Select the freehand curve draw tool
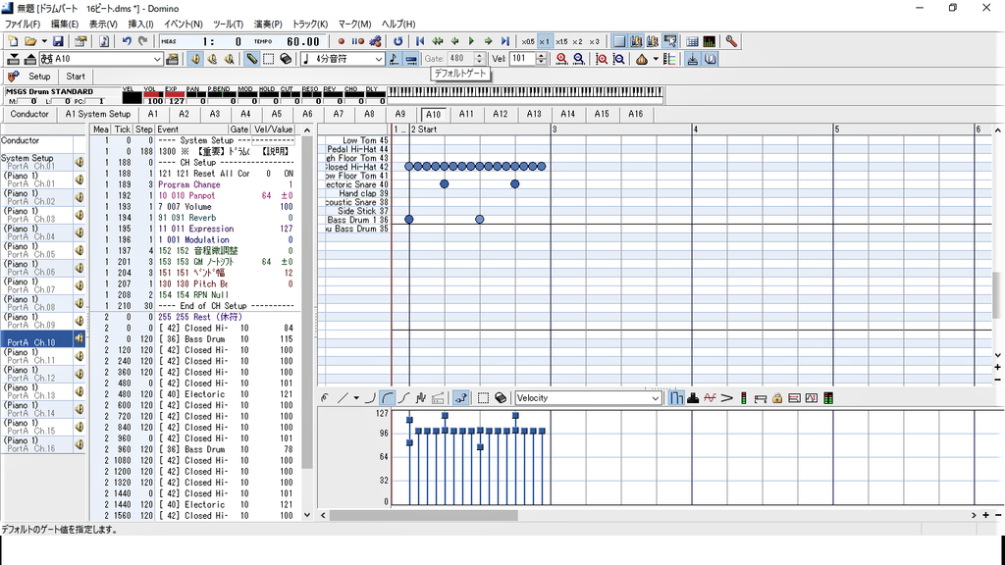Image resolution: width=1005 pixels, height=565 pixels. pyautogui.click(x=325, y=398)
